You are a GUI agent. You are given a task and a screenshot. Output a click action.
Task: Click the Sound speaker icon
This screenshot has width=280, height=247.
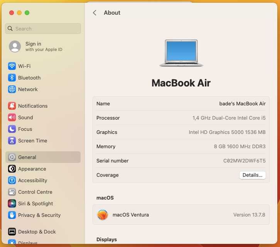tap(12, 117)
